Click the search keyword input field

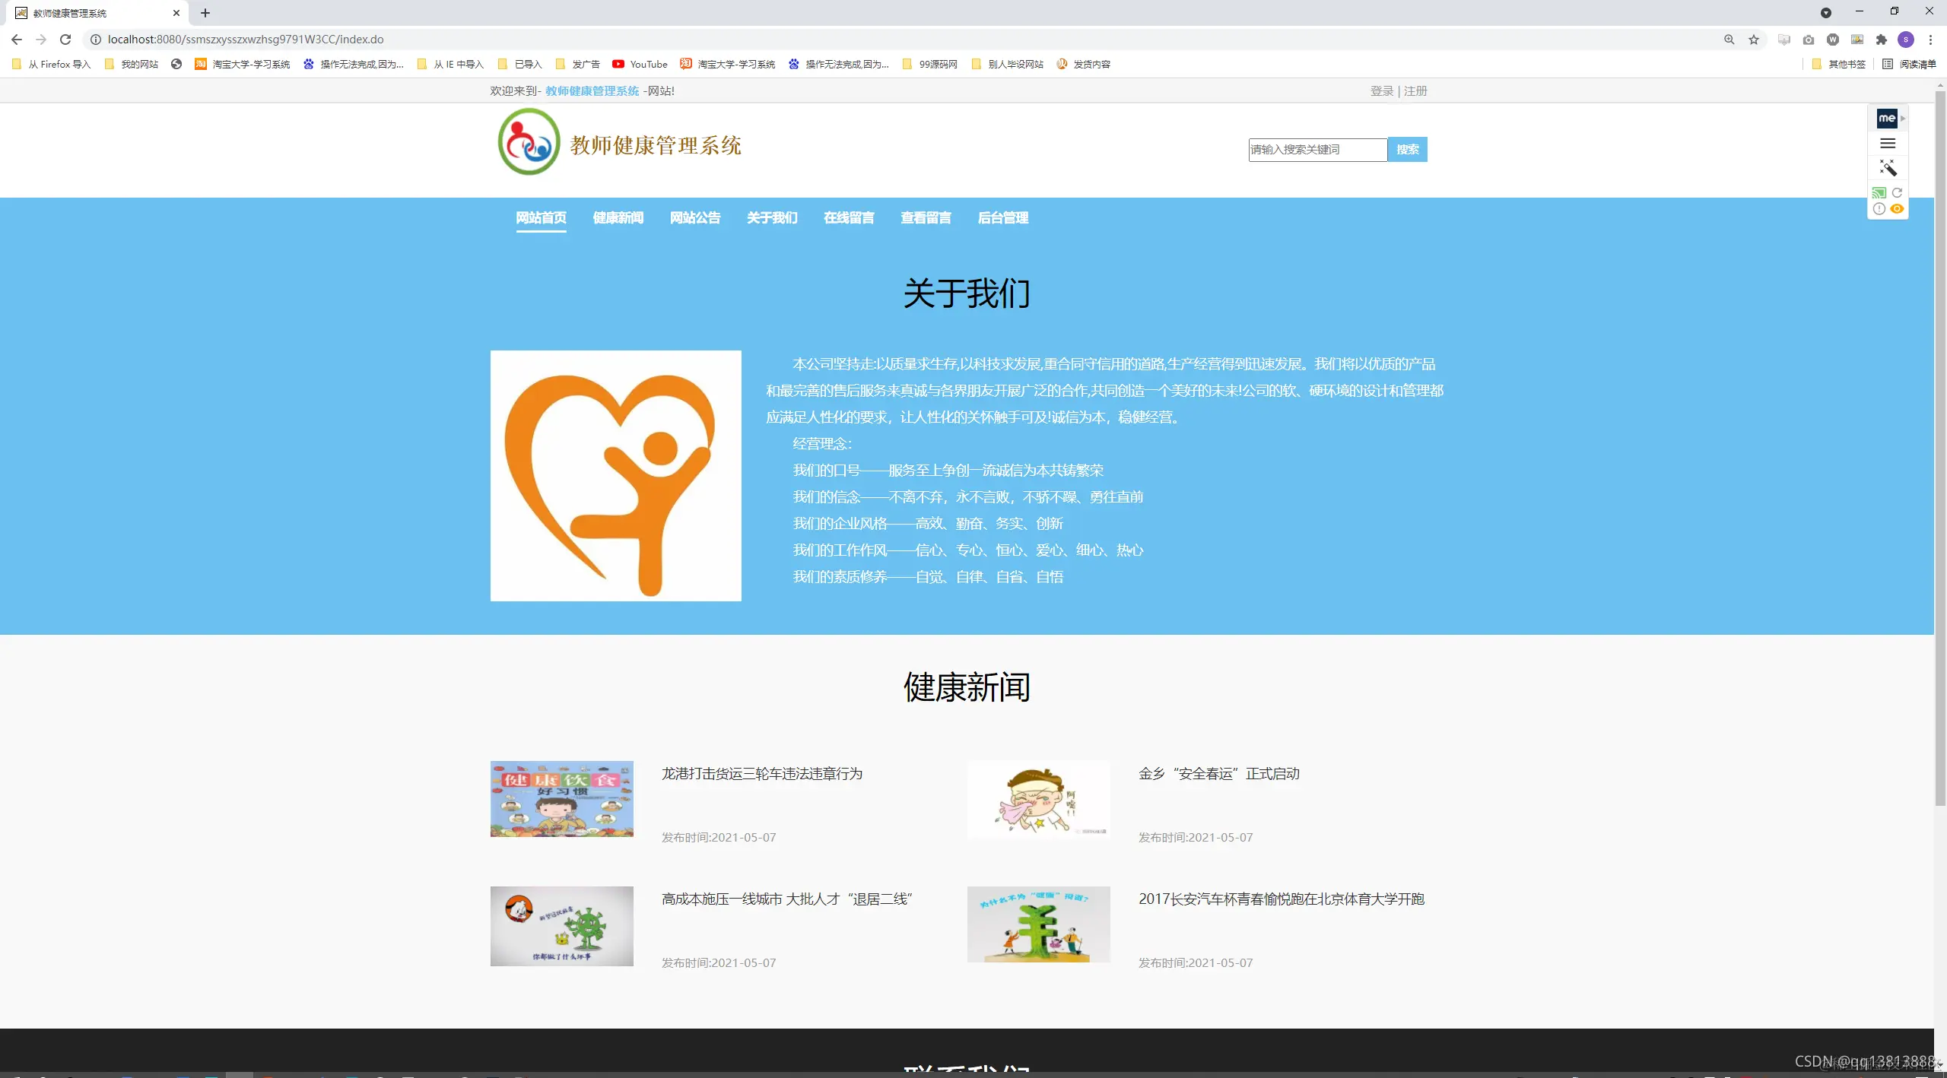[x=1317, y=149]
